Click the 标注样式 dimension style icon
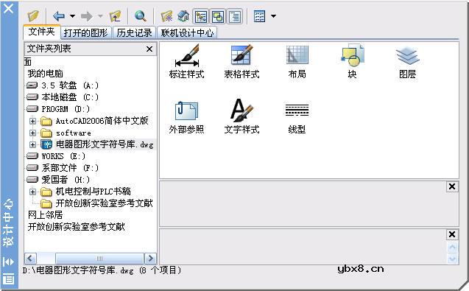469x291 pixels. (187, 62)
